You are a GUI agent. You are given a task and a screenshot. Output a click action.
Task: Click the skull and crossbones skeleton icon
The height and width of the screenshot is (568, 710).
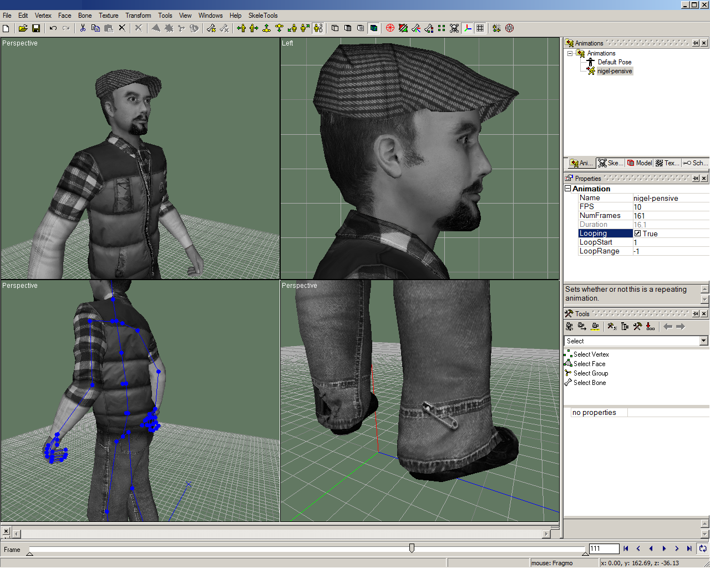(x=454, y=28)
